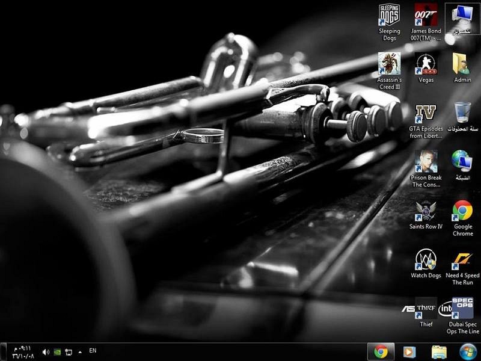The height and width of the screenshot is (361, 481).
Task: Open the Windows Start orb
Action: click(x=468, y=352)
